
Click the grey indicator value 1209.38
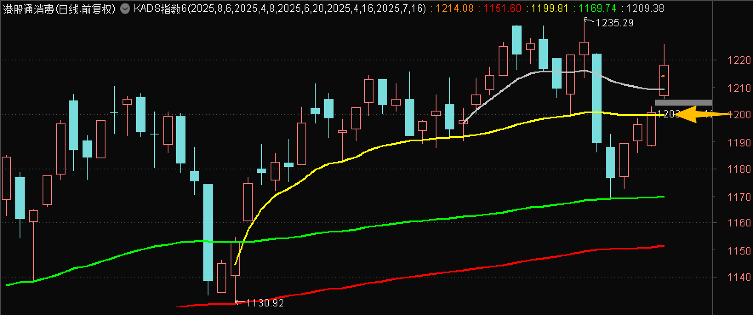[x=645, y=9]
